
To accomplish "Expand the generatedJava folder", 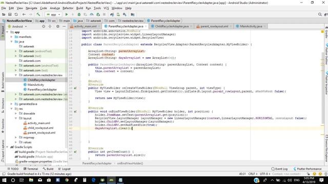I will click(x=11, y=104).
